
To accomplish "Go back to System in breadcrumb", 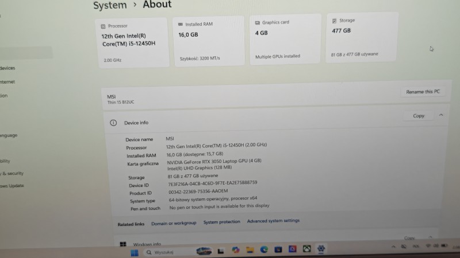I will [x=110, y=5].
